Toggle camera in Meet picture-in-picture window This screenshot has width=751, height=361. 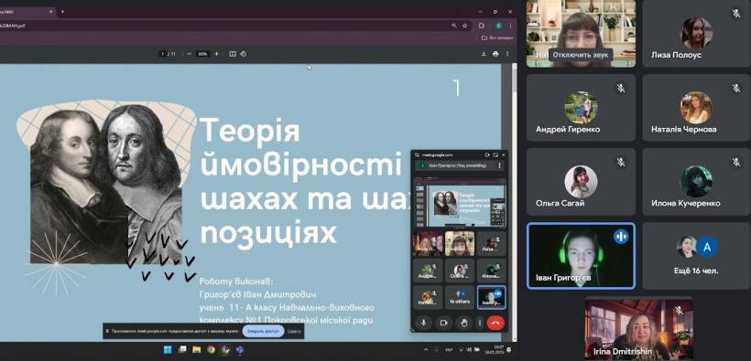443,324
